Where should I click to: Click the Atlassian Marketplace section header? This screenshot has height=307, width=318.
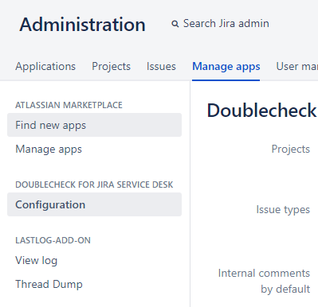69,105
